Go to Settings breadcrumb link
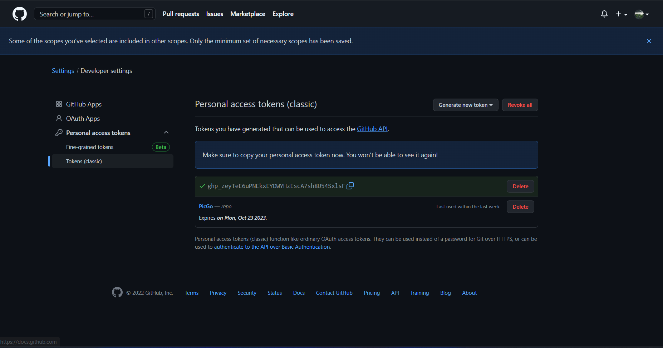The height and width of the screenshot is (348, 663). pos(63,71)
